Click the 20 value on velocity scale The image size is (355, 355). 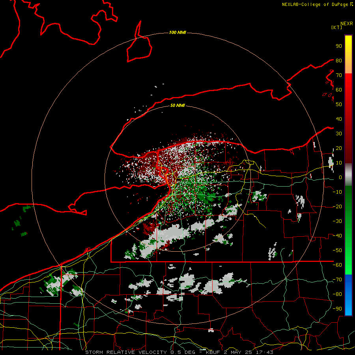(339, 148)
